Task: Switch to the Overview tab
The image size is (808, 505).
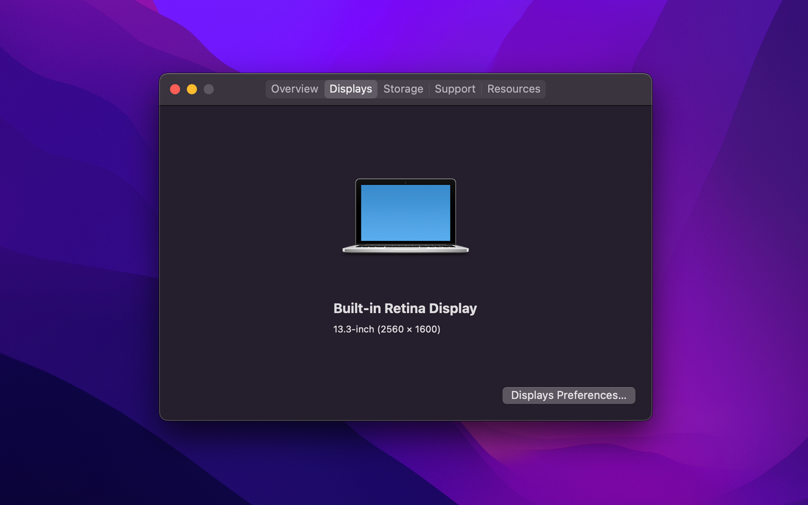Action: [x=294, y=89]
